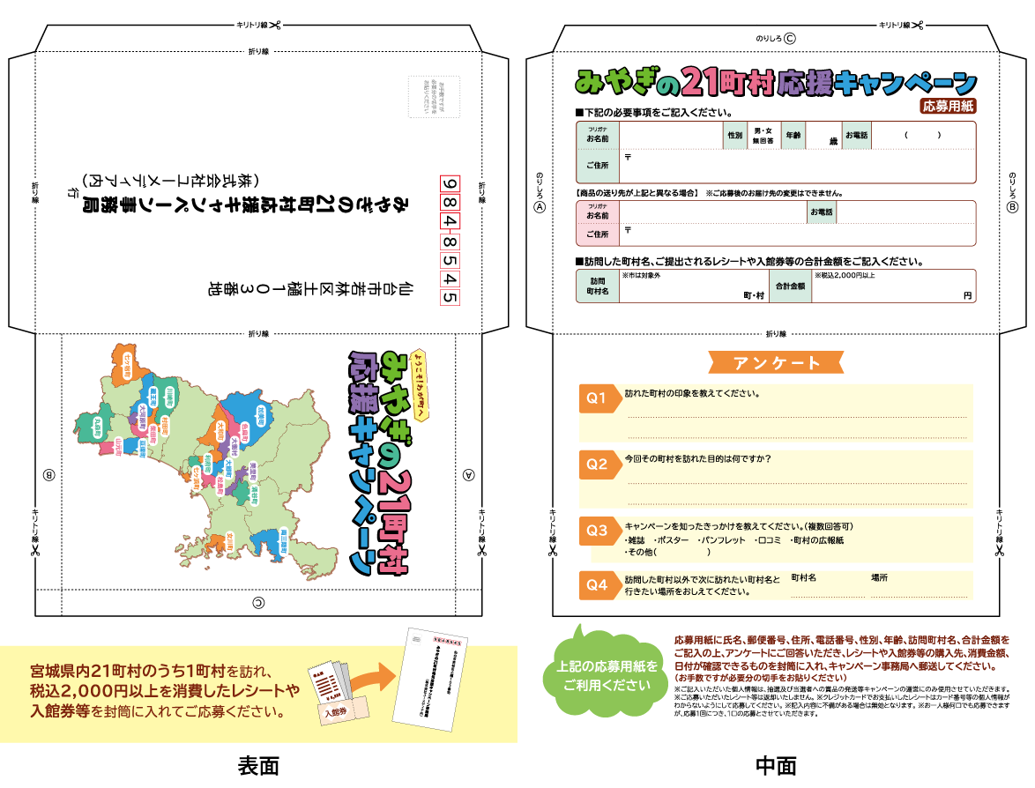Click the 七ヶ宿町 label on the map
The image size is (1035, 788).
tap(126, 366)
